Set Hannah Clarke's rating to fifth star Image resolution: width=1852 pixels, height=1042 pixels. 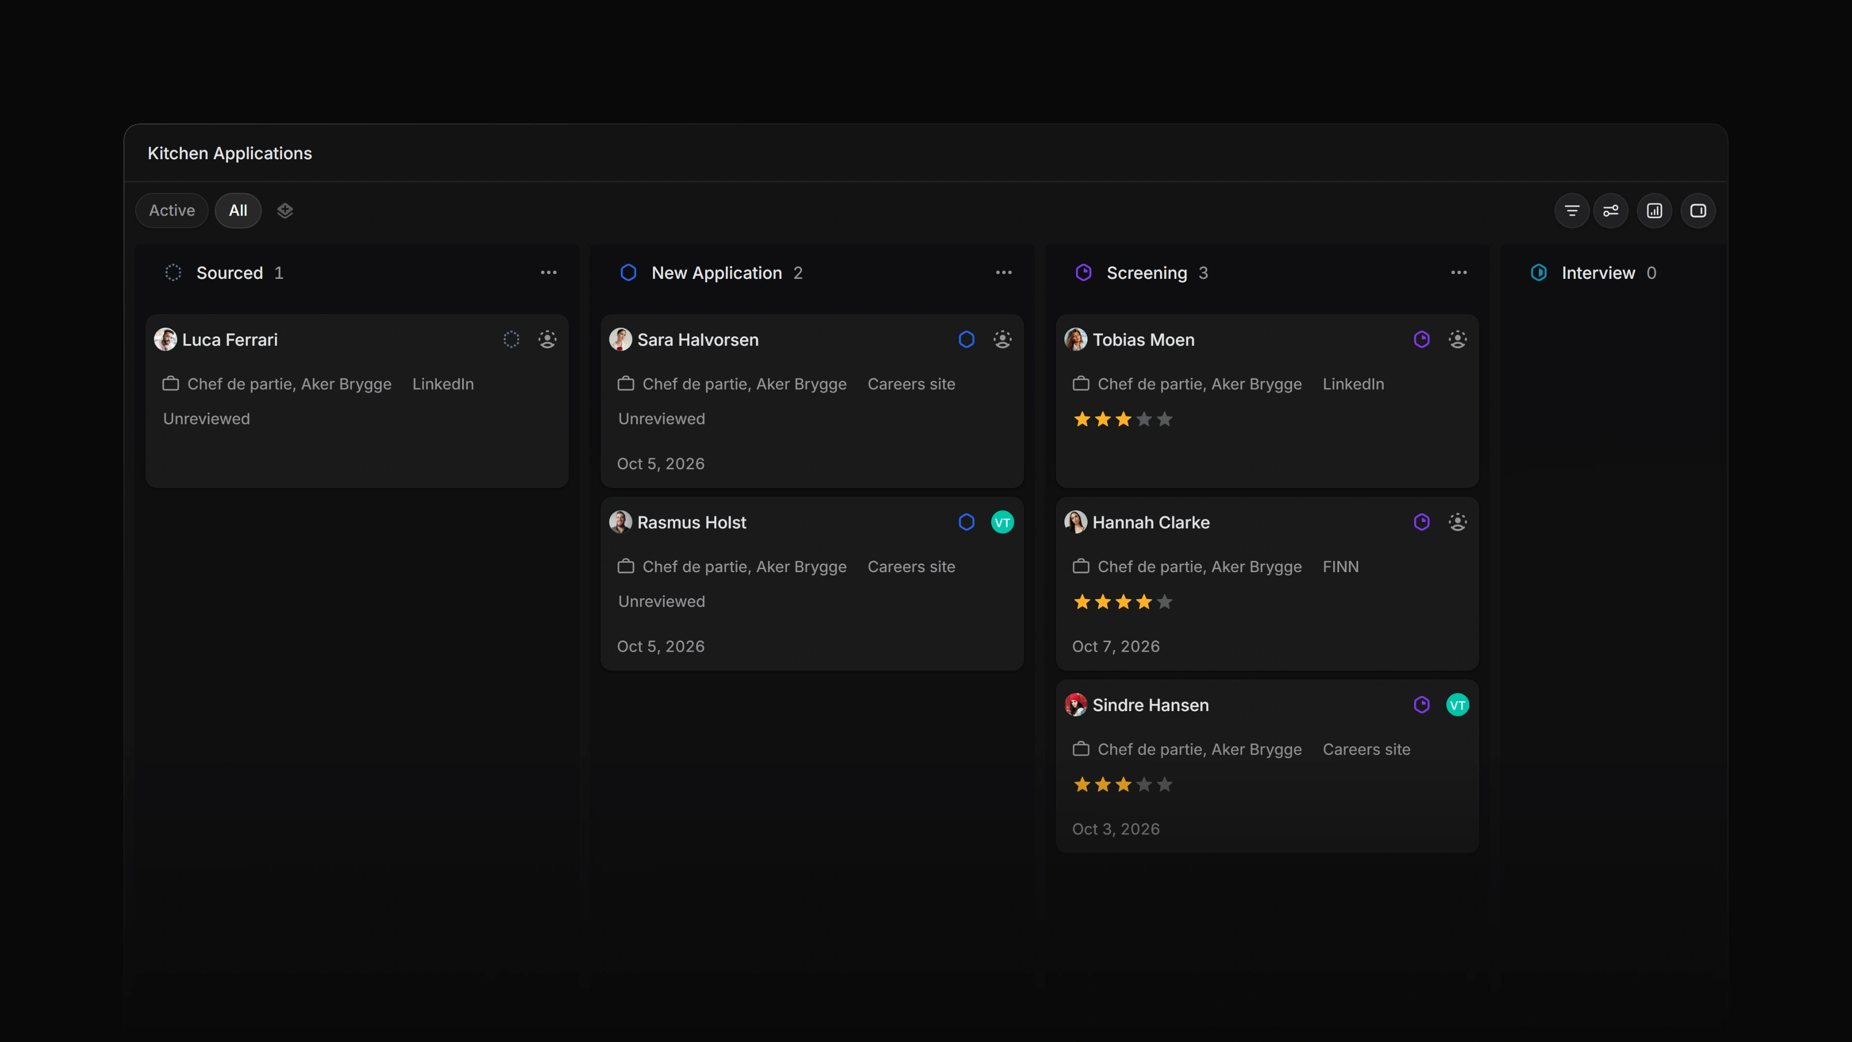(1165, 602)
